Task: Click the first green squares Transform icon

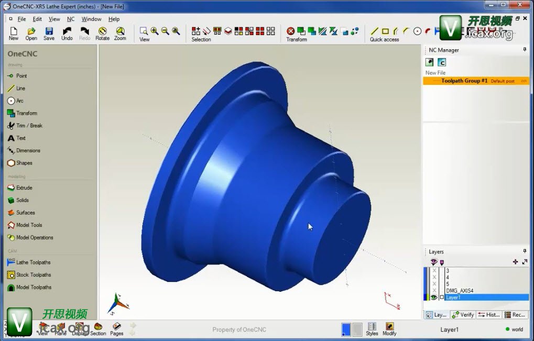Action: tap(301, 31)
